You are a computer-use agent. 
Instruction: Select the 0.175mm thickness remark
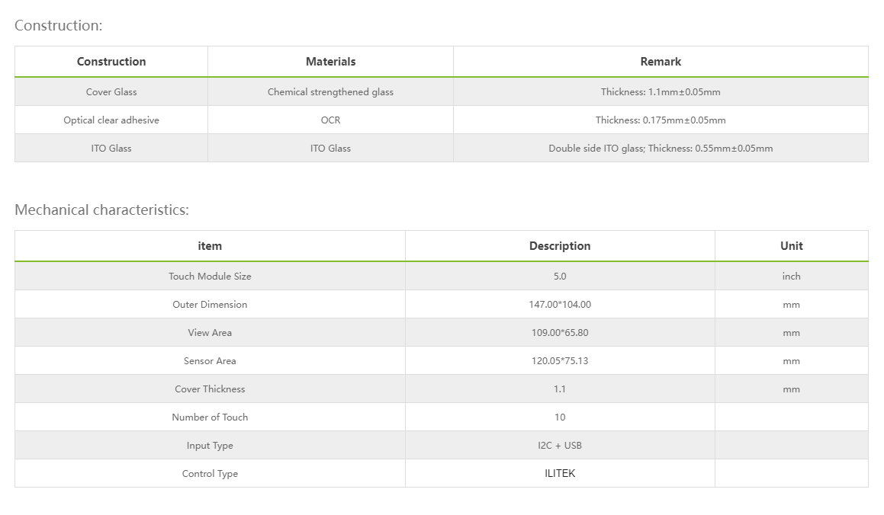click(x=661, y=120)
